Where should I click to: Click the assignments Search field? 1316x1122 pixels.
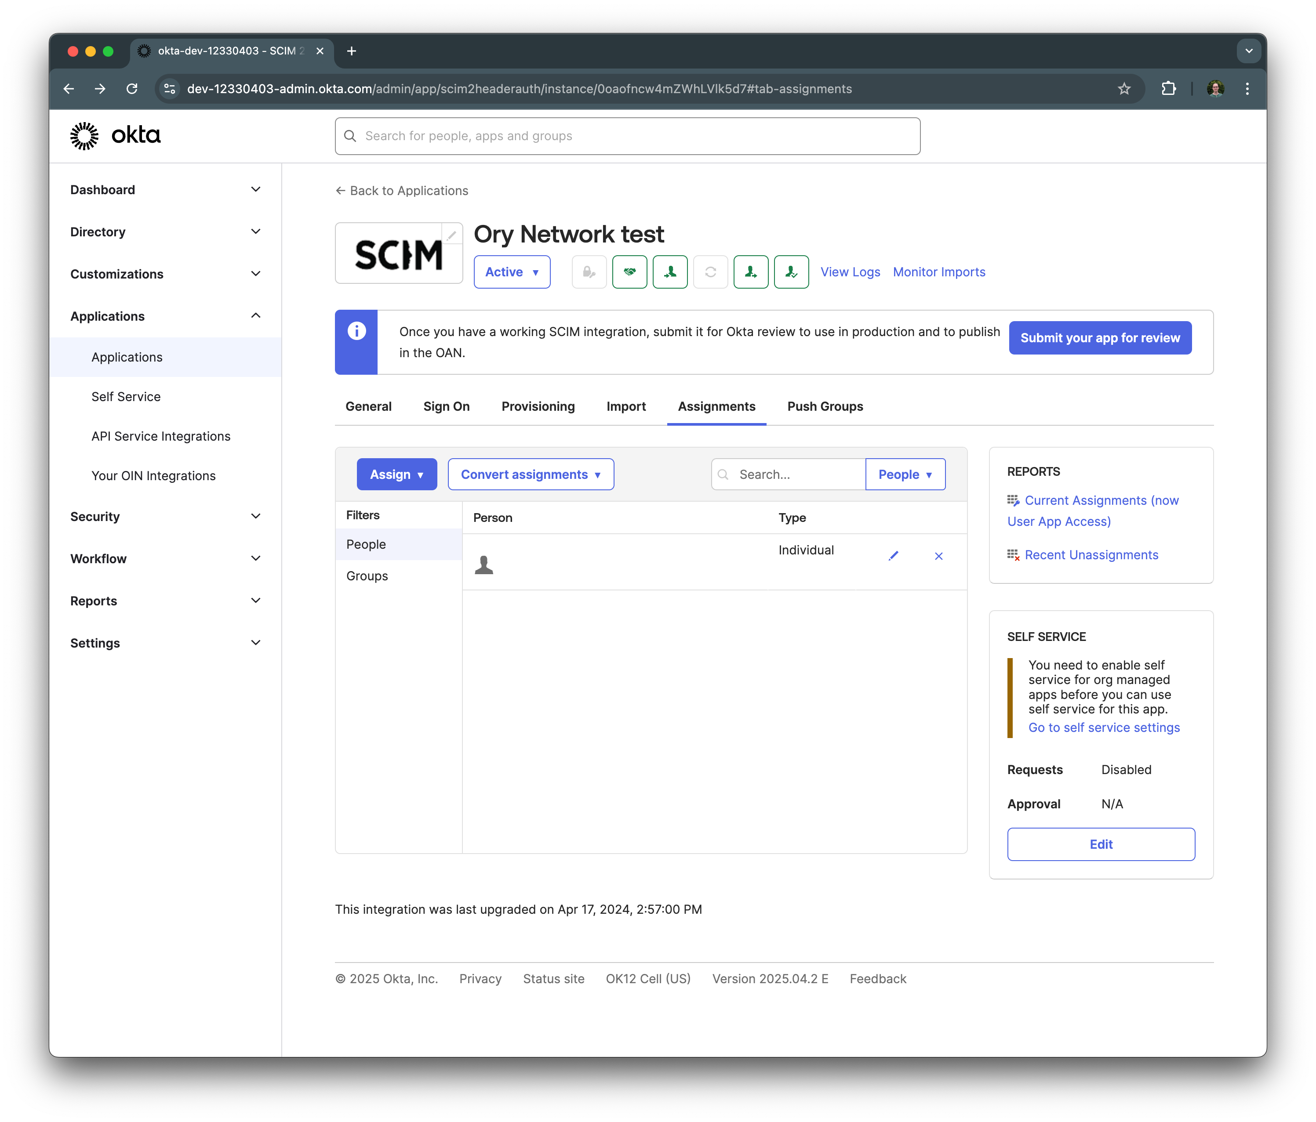click(x=797, y=474)
